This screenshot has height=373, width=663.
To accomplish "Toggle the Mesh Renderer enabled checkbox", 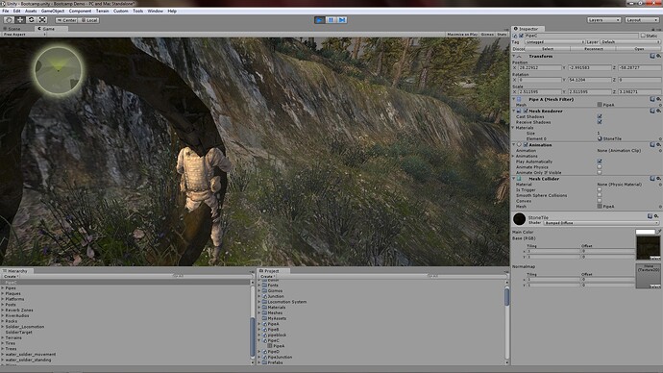I will 526,111.
